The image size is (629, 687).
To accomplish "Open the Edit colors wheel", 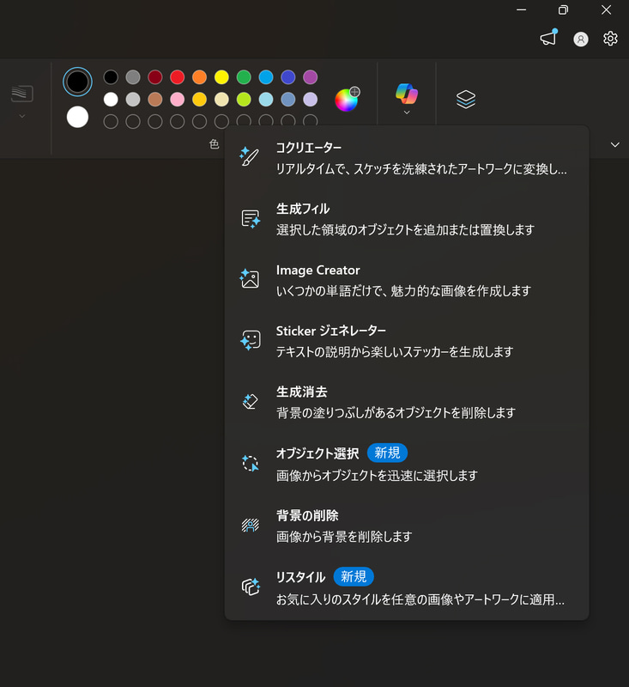I will point(348,99).
